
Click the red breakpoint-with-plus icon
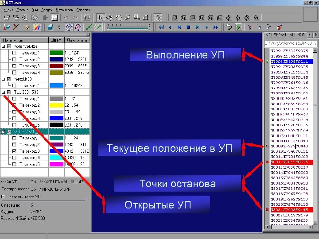click(280, 27)
